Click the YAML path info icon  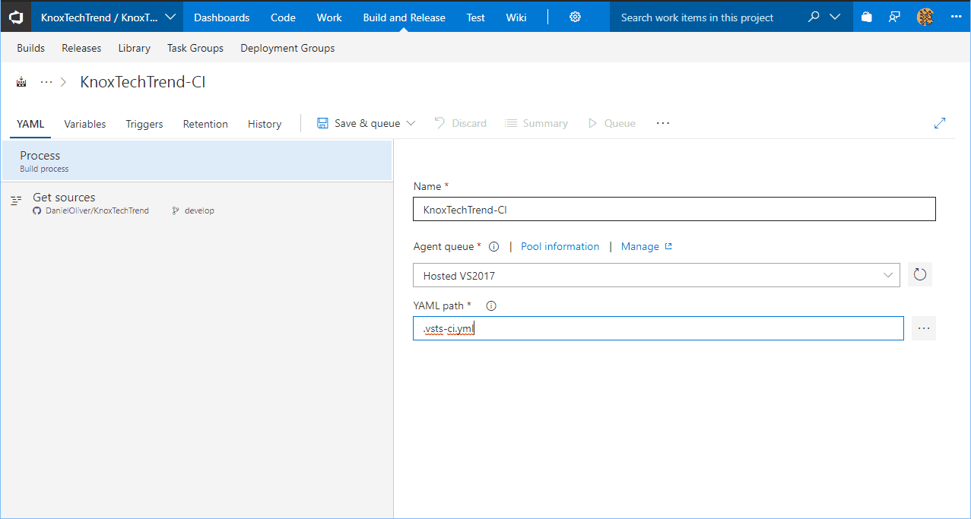491,306
